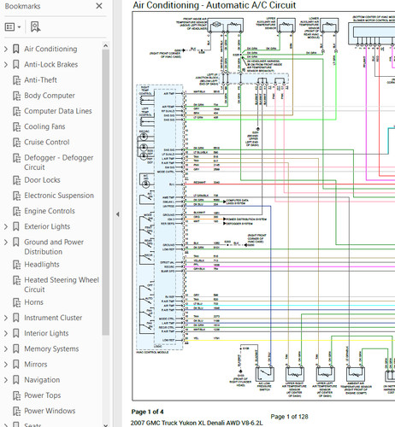Click the Interior Lights bookmark icon
This screenshot has height=427, width=395.
(16, 333)
